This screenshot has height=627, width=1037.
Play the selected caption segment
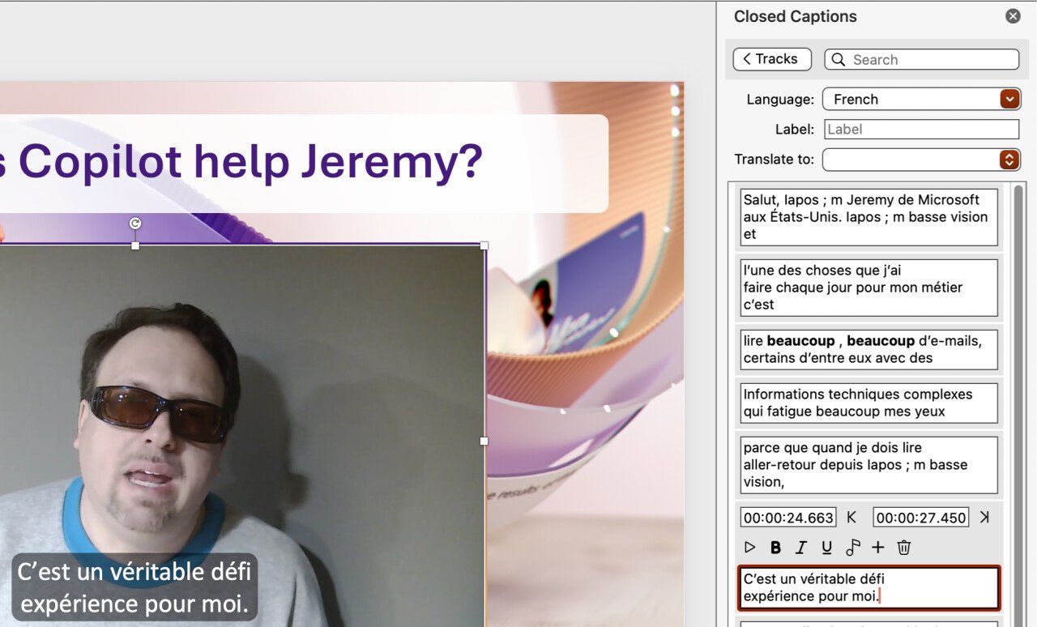750,548
